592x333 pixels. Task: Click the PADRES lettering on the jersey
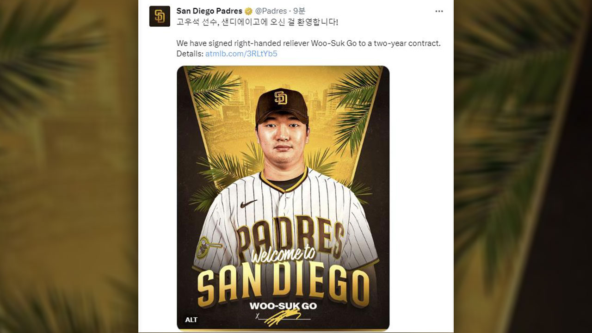pyautogui.click(x=290, y=235)
